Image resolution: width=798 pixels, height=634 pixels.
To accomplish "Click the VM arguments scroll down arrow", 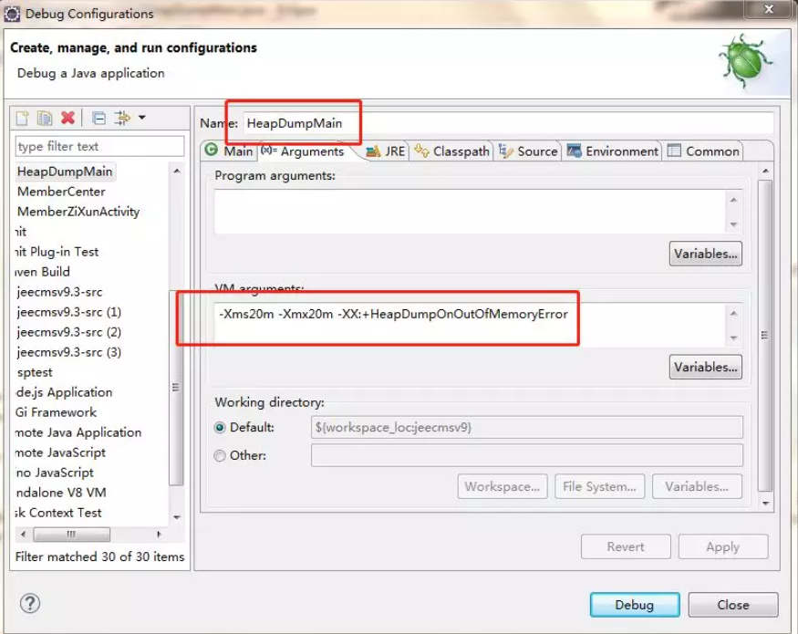I will [733, 338].
